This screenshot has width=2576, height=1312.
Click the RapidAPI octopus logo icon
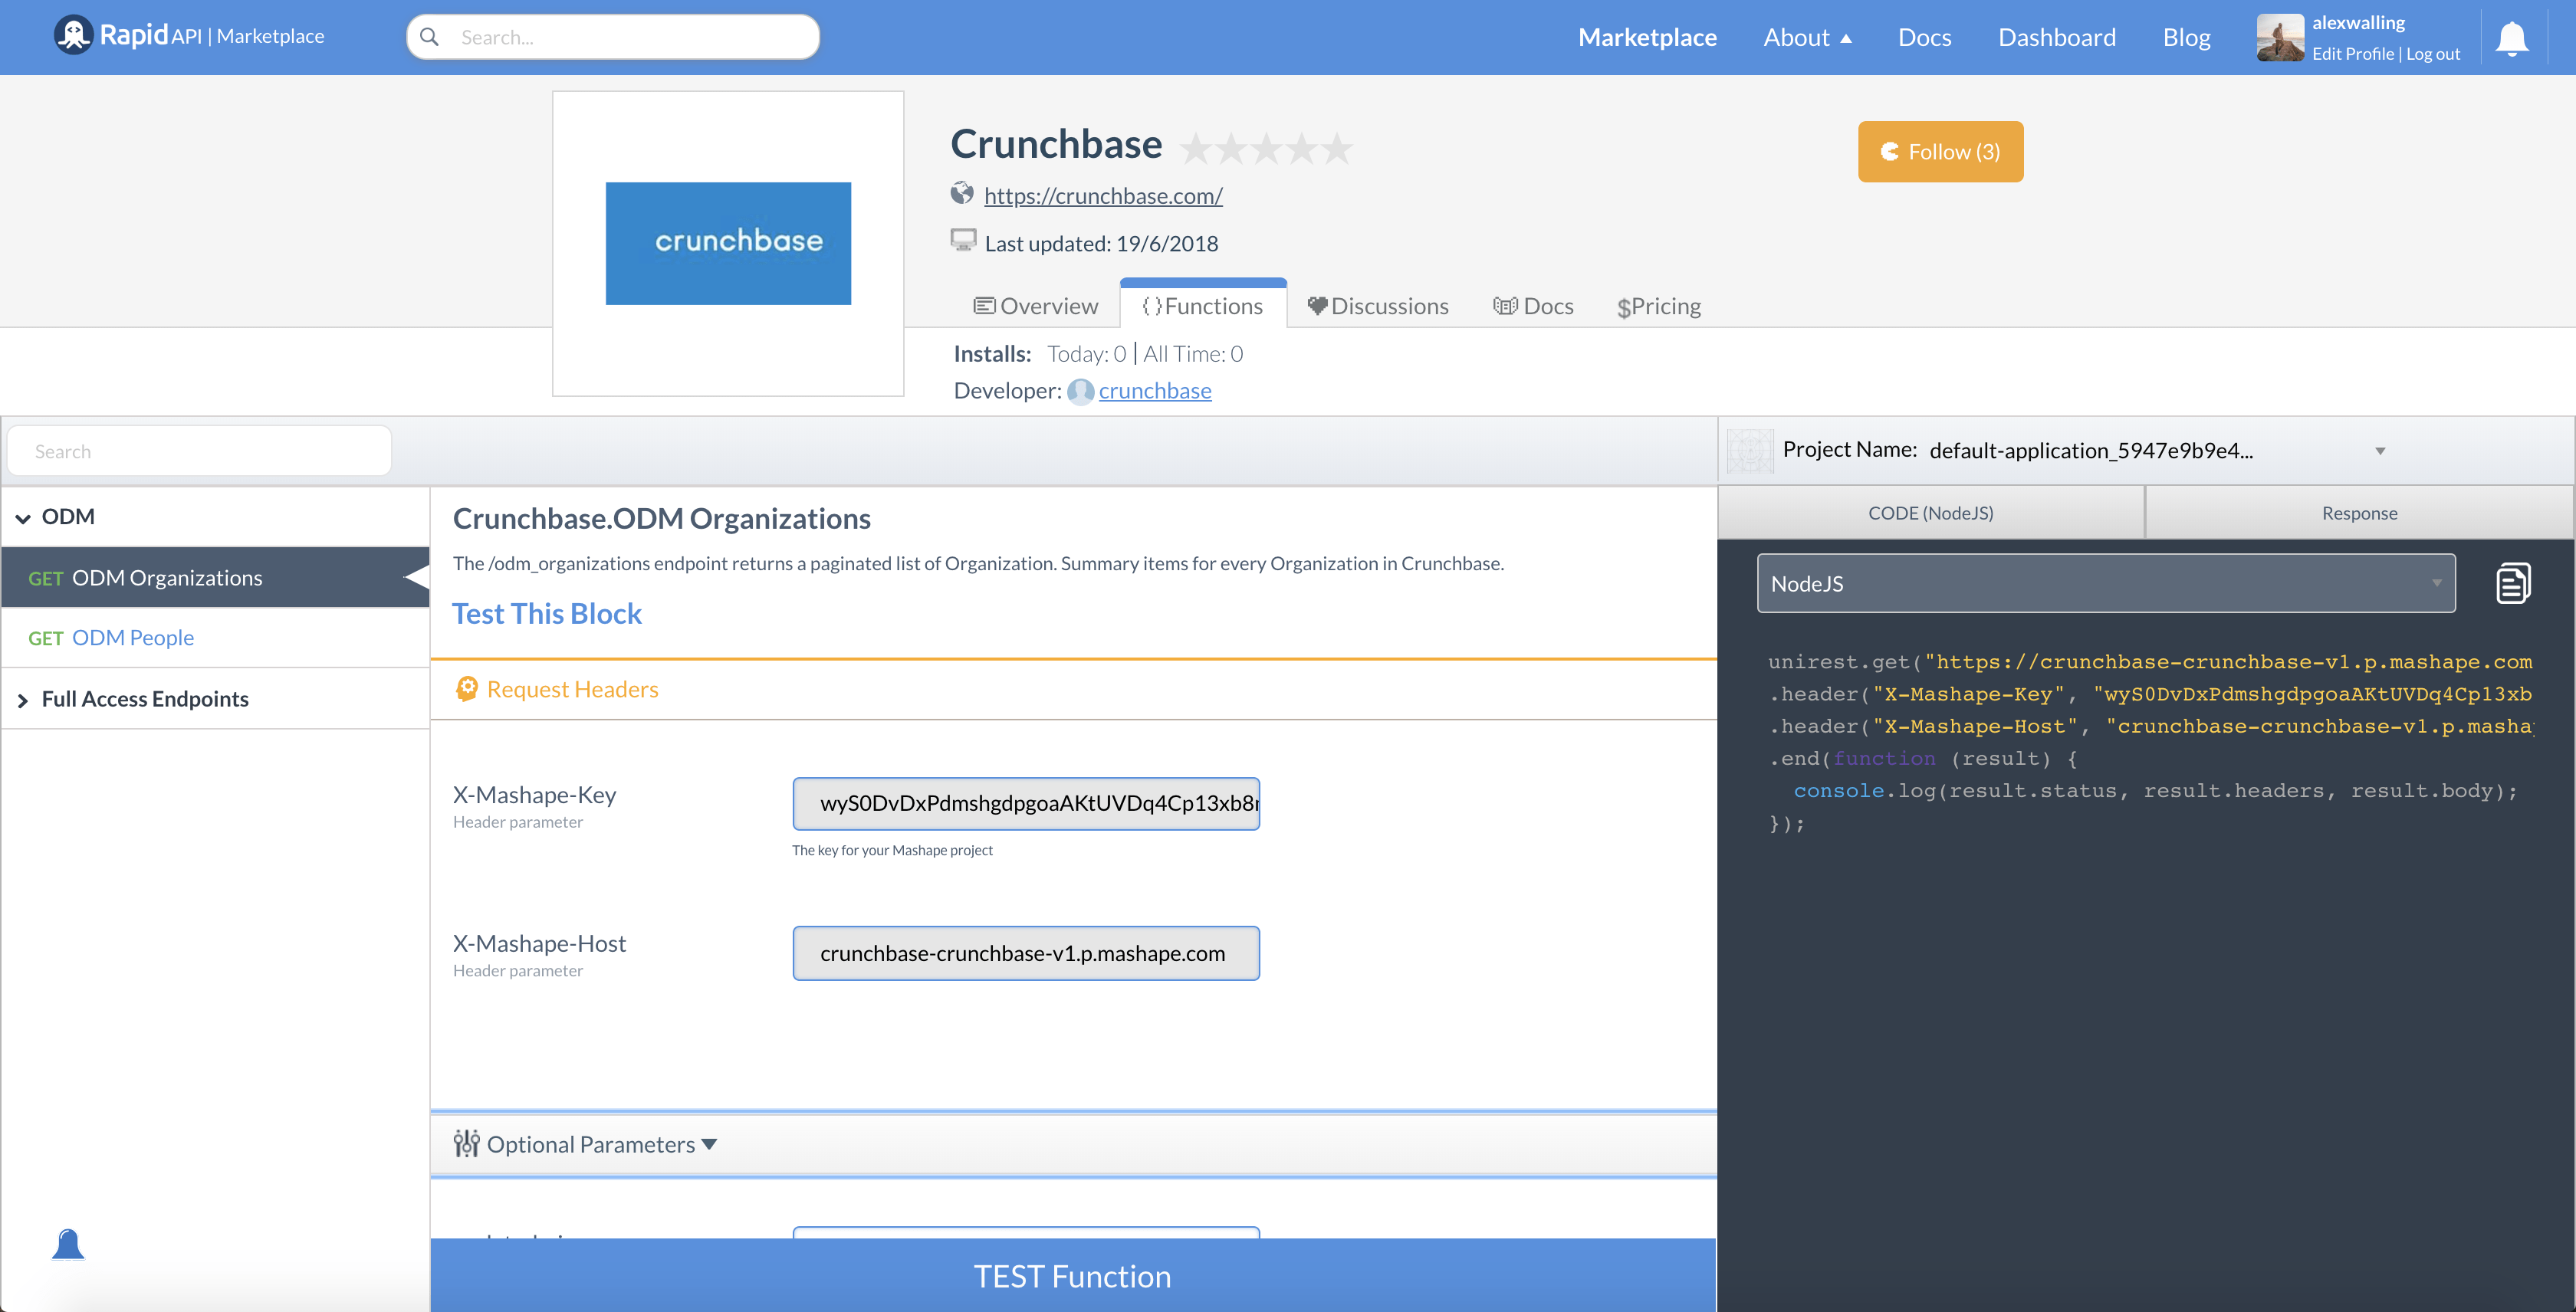point(73,36)
